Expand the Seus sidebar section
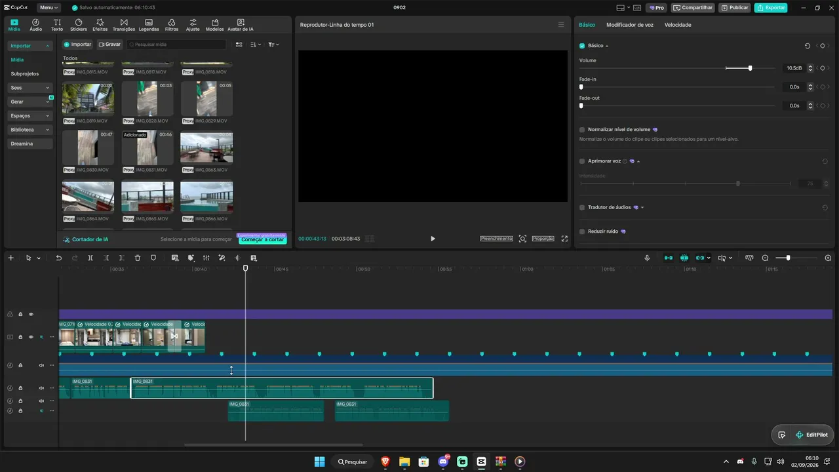This screenshot has height=472, width=839. pos(30,88)
